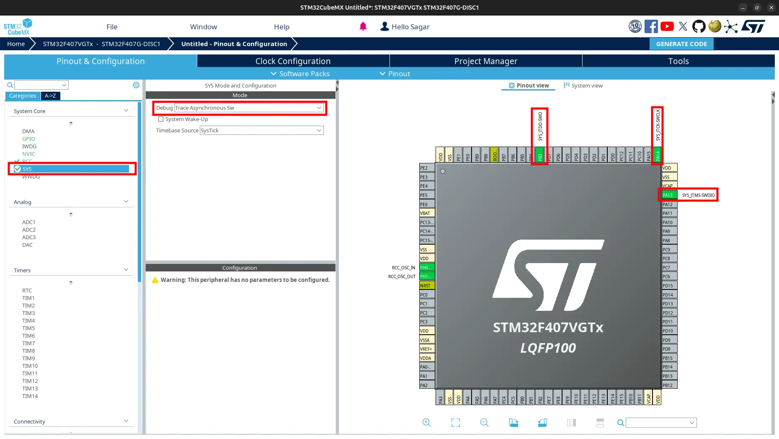Rotate the chip counter-clockwise
The height and width of the screenshot is (439, 779).
(542, 423)
